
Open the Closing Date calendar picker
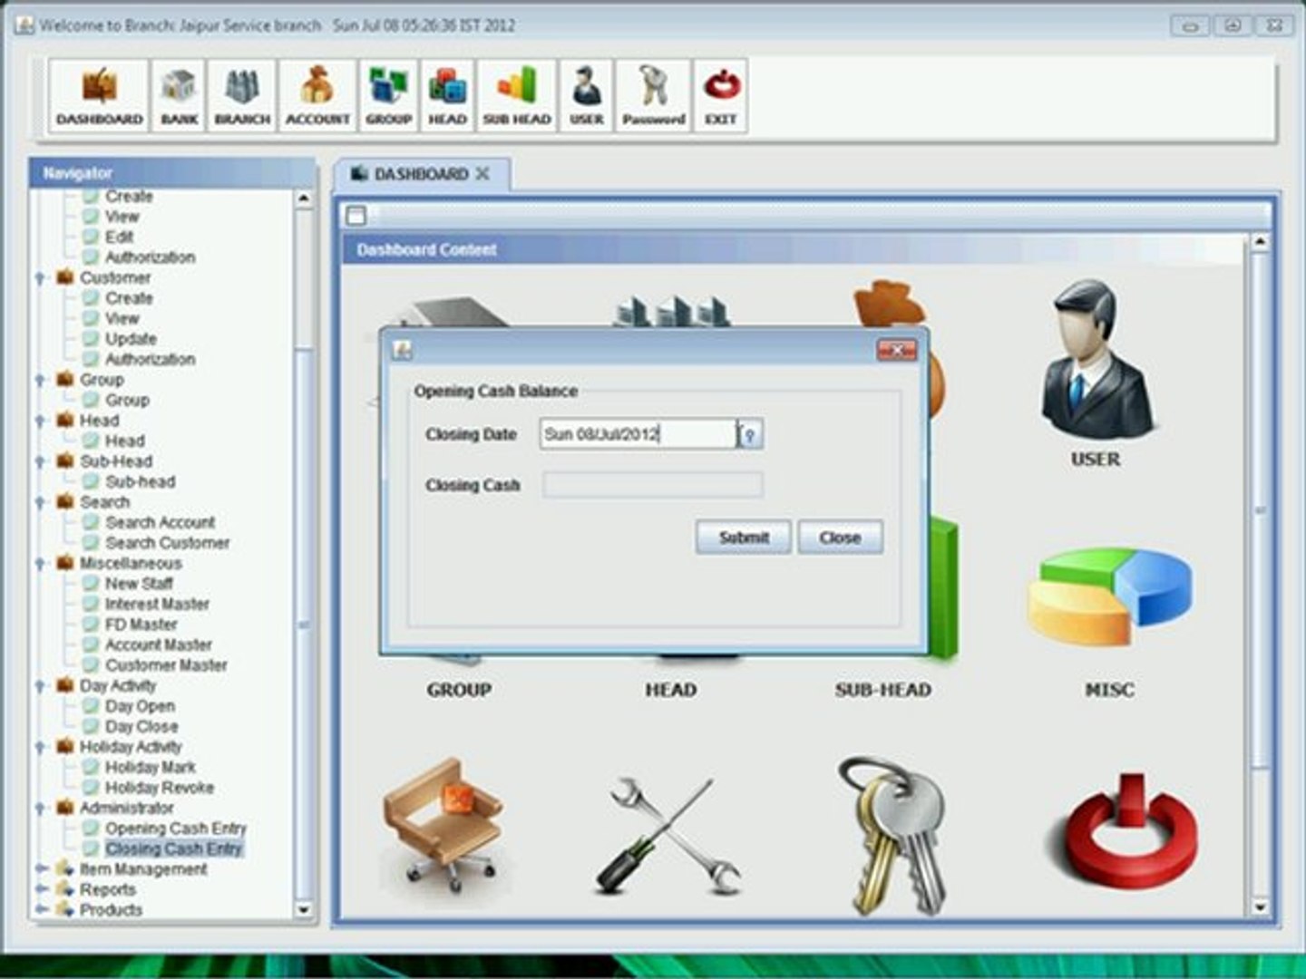pos(750,435)
